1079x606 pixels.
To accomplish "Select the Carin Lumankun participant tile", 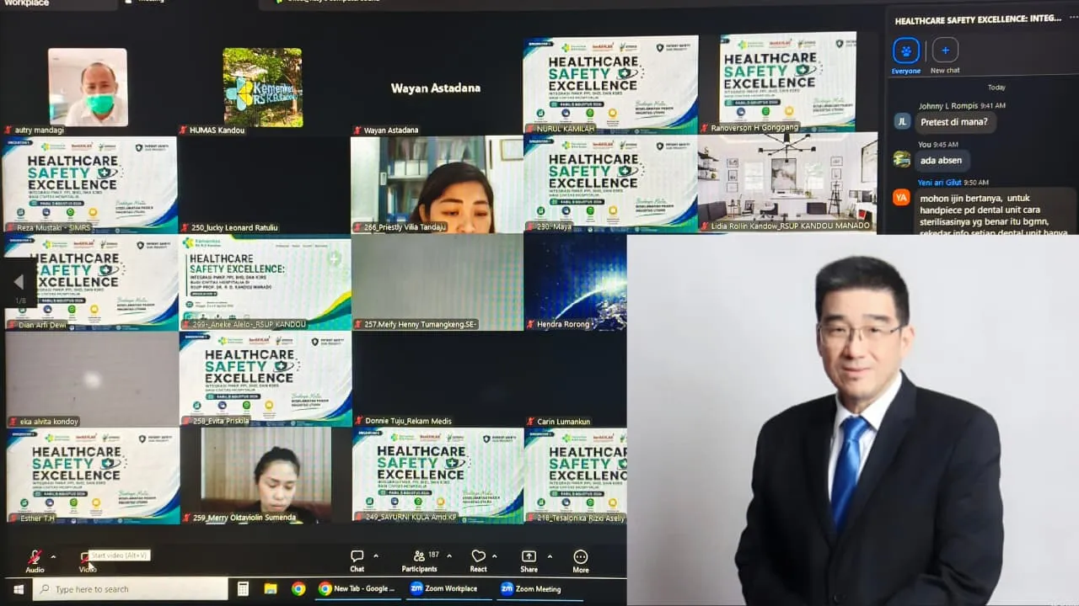I will point(575,380).
